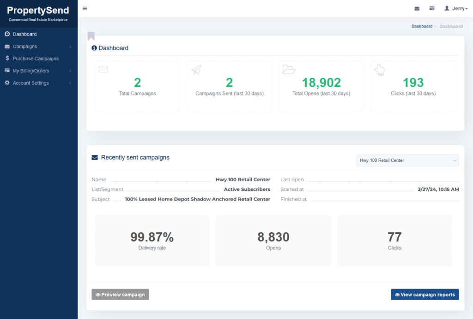Screen dimensions: 473x319
Task: Select the Total Campaigns envelope icon
Action: [103, 69]
